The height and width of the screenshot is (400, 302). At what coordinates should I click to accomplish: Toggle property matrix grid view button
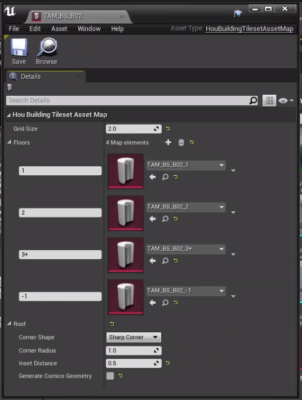coord(269,100)
